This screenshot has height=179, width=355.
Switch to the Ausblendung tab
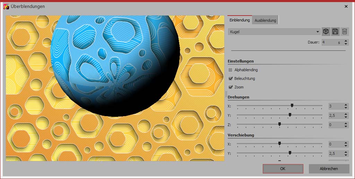(x=265, y=20)
